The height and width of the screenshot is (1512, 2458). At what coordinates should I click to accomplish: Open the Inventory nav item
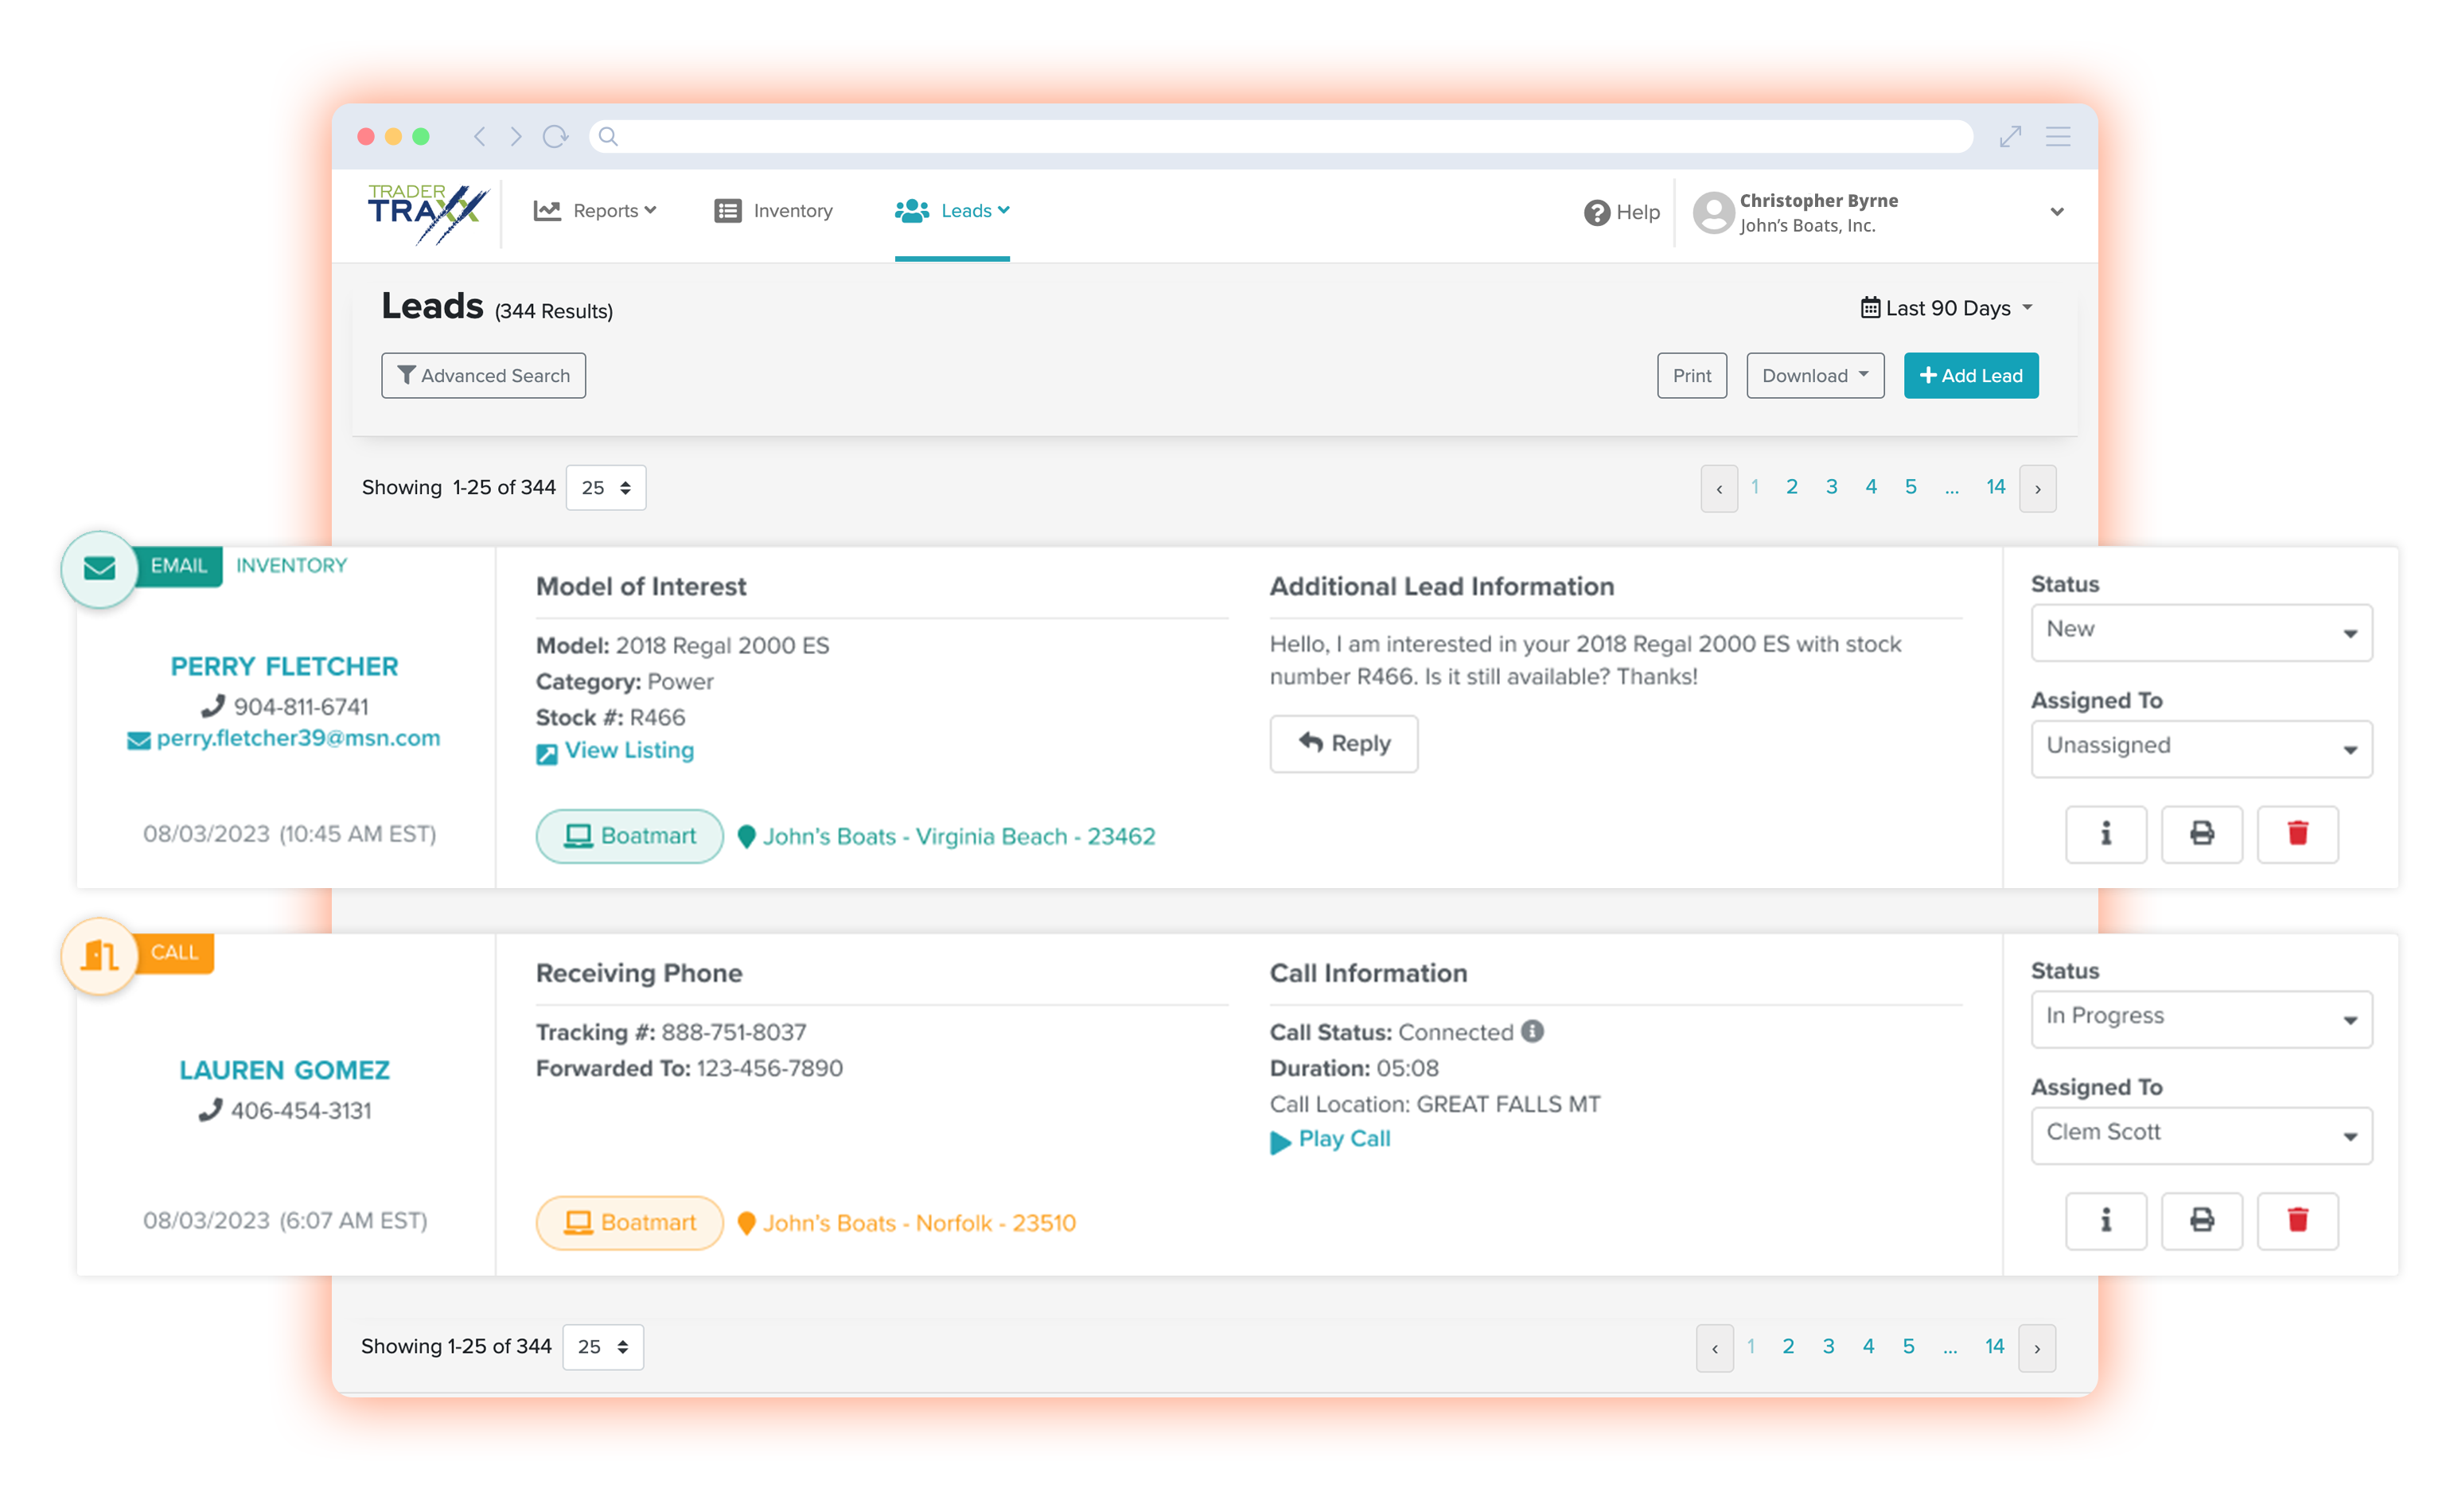tap(773, 211)
